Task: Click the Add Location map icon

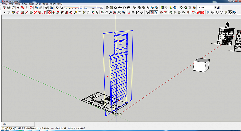Action: [x=162, y=7]
